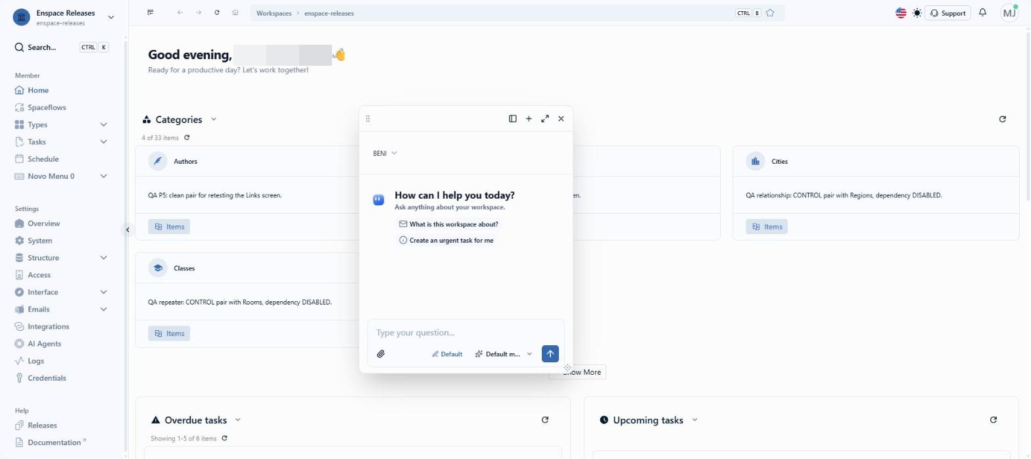Expand the Tasks menu chevron
The image size is (1031, 459).
pos(103,141)
